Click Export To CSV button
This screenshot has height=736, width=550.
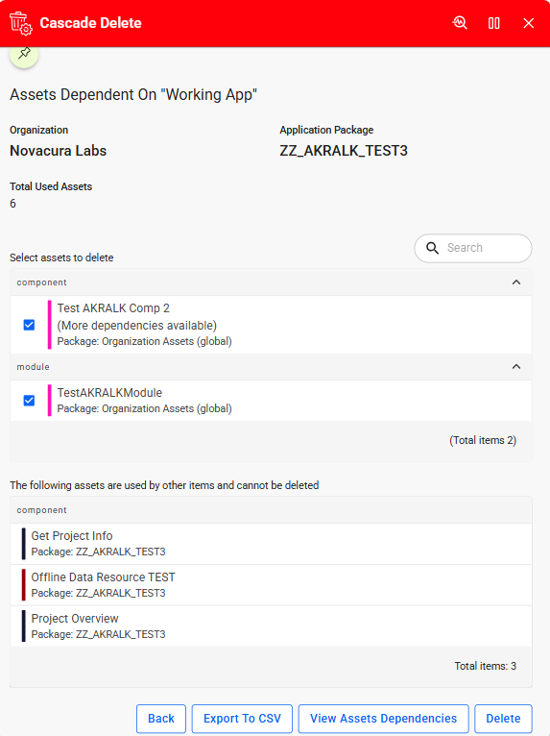[x=242, y=719]
